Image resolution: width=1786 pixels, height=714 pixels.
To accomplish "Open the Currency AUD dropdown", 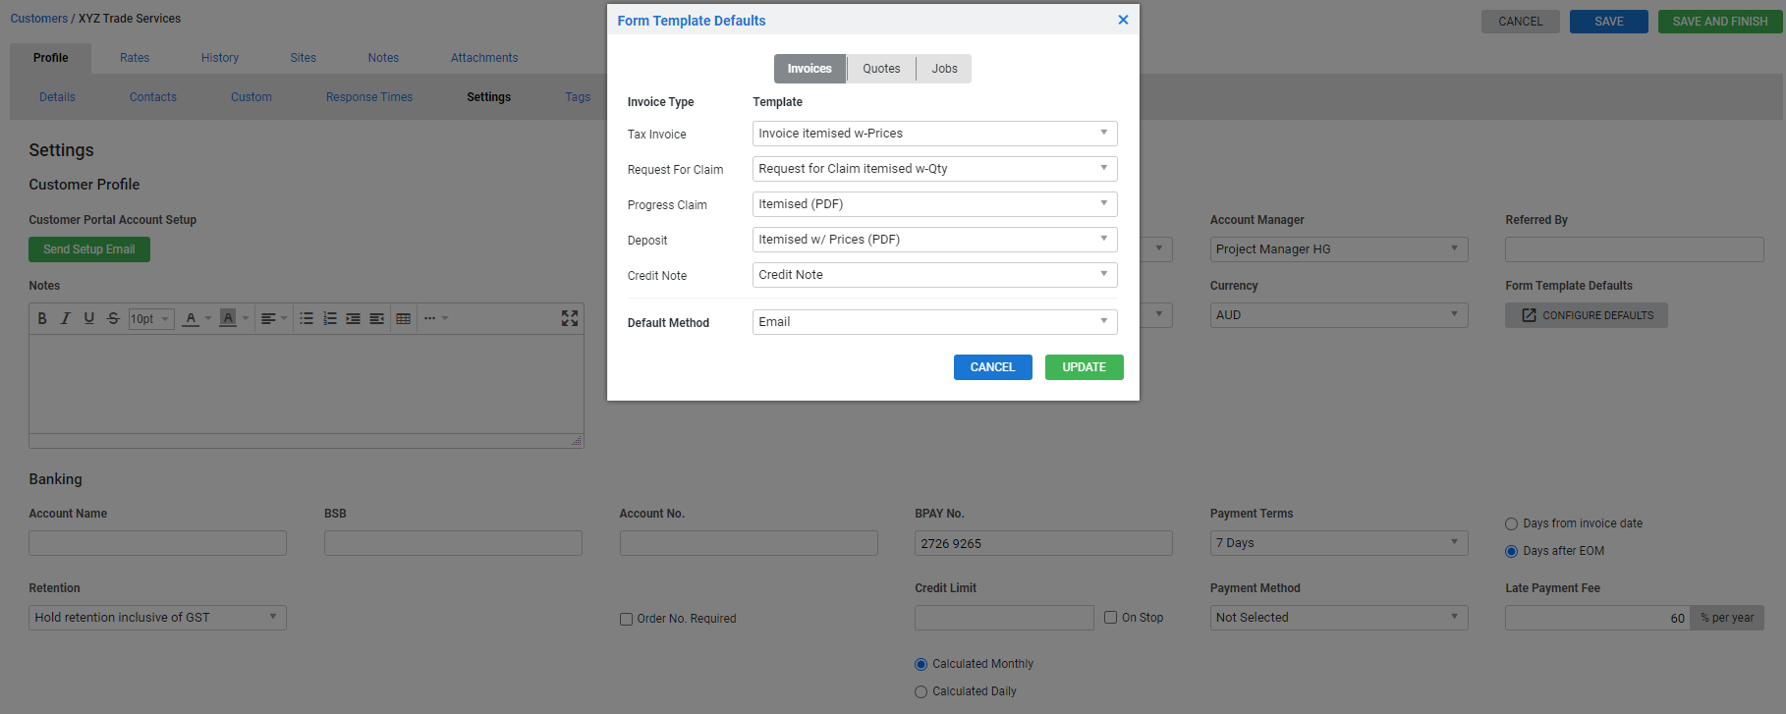I will point(1339,315).
